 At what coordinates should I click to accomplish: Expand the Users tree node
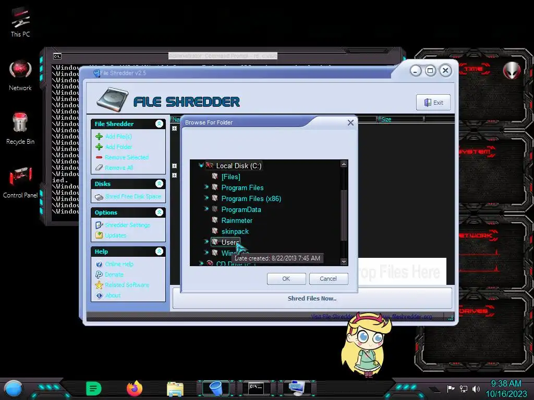pyautogui.click(x=206, y=242)
